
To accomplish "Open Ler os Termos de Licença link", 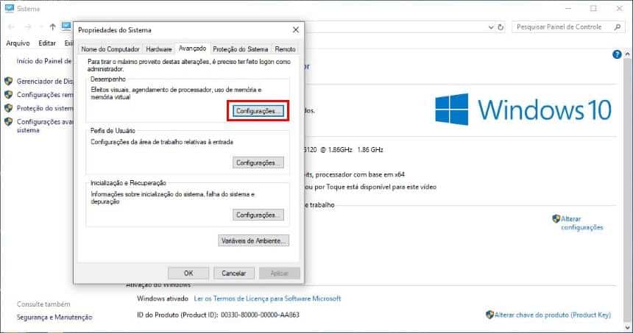I will 267,298.
